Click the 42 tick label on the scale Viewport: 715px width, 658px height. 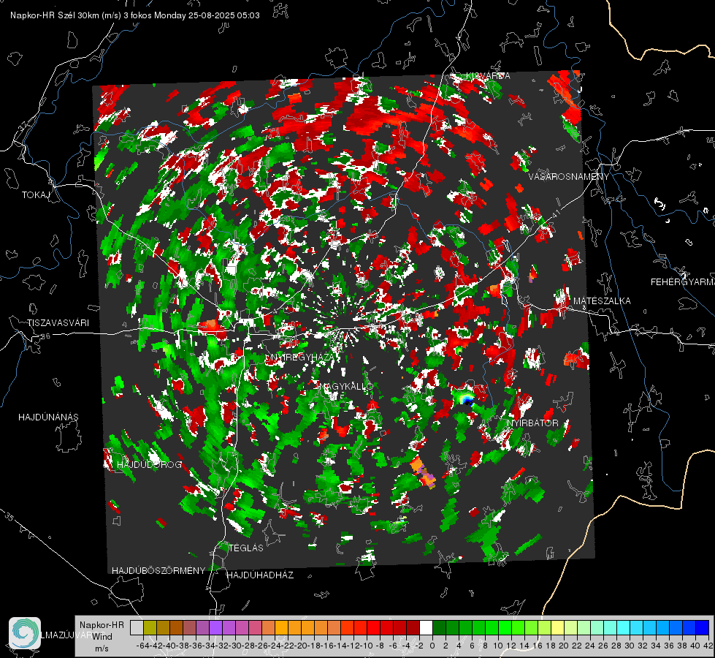click(x=708, y=646)
